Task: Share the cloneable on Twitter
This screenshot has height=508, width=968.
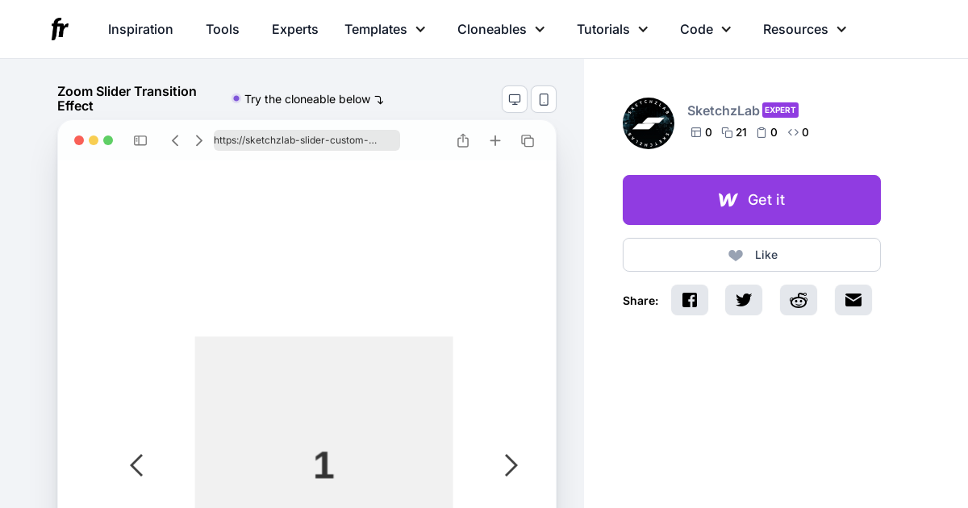Action: click(743, 300)
